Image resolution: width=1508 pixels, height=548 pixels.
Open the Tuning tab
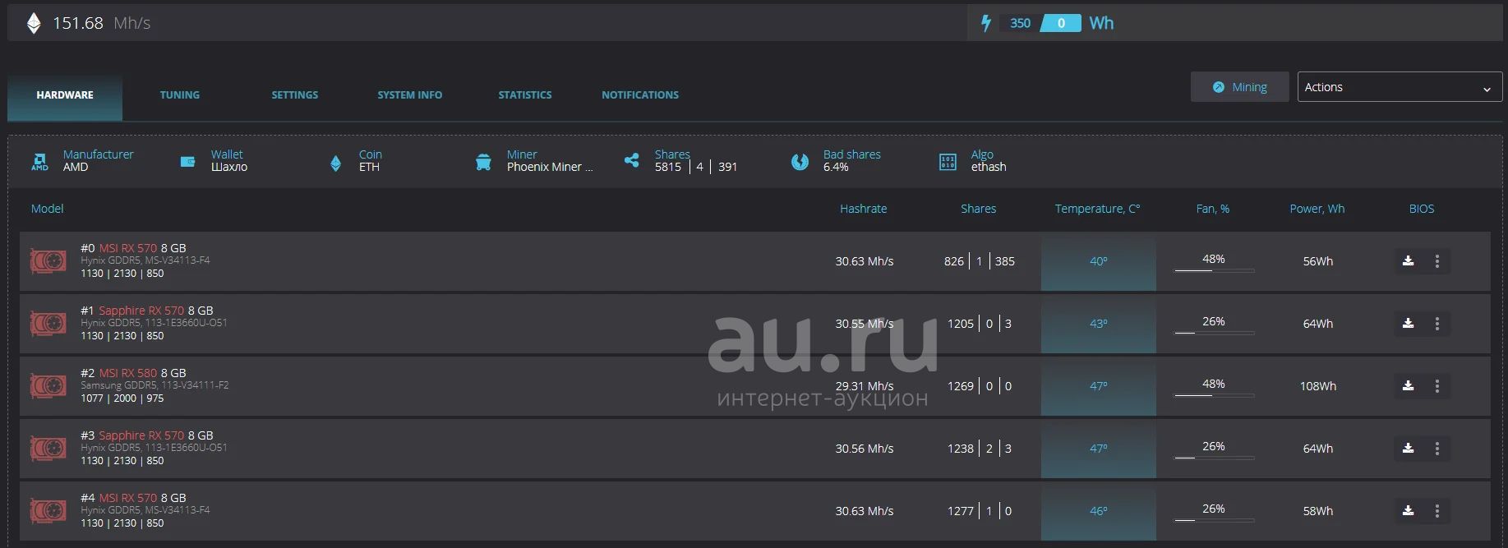180,95
